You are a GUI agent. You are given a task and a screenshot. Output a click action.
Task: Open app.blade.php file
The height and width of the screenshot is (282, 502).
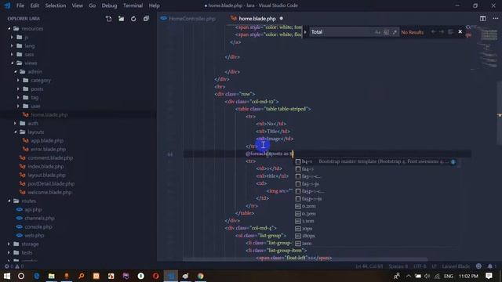47,140
